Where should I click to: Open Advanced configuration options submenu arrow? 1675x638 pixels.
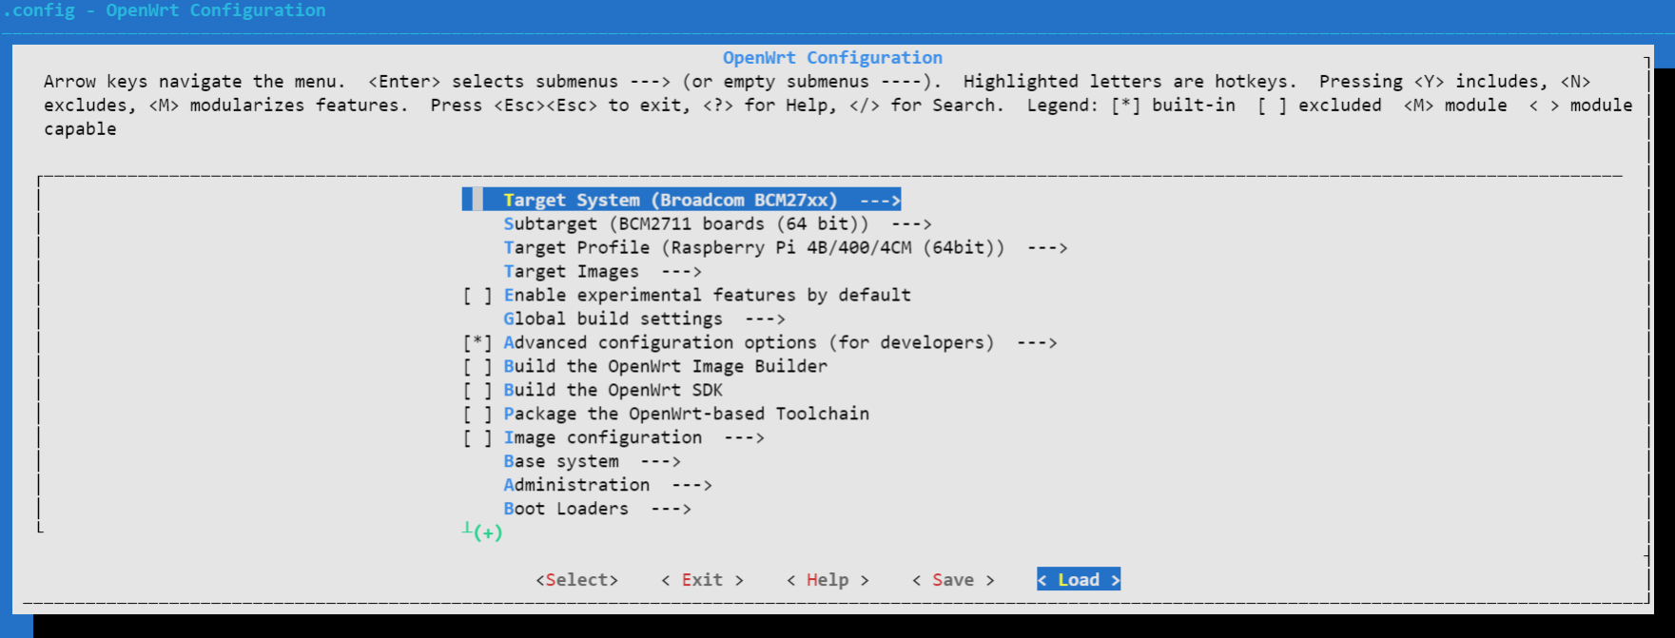(x=1037, y=343)
